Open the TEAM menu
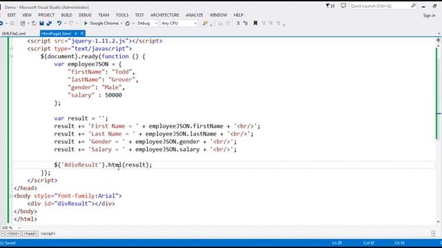442x248 pixels. pos(104,15)
